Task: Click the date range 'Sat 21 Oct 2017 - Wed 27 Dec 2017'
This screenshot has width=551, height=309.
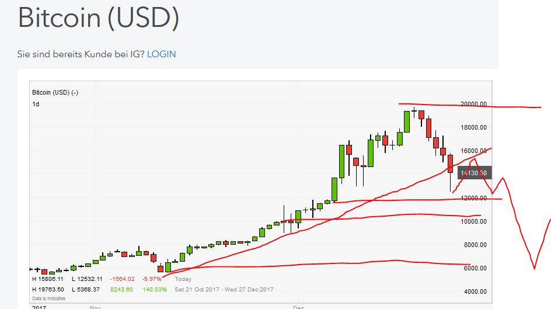Action: [x=224, y=290]
